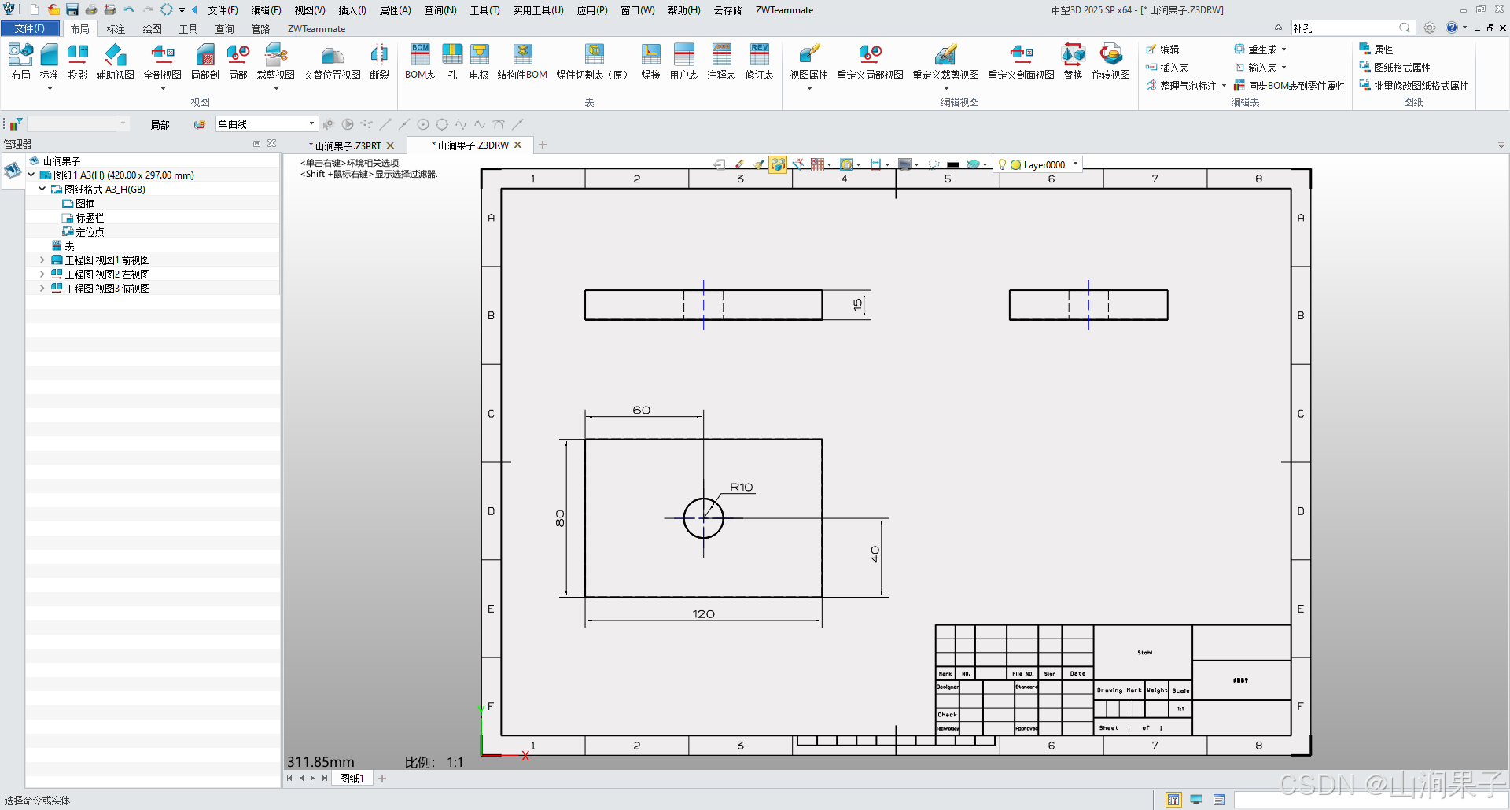
Task: Click the 旋转视图 rotate view tool
Action: point(1110,61)
